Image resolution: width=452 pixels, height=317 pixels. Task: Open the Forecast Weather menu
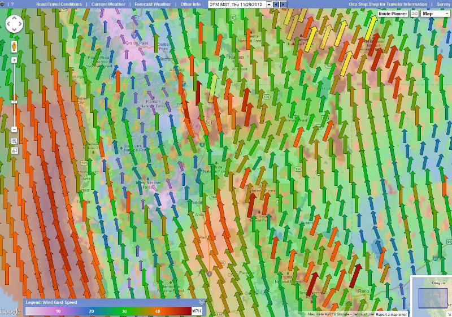tap(153, 4)
